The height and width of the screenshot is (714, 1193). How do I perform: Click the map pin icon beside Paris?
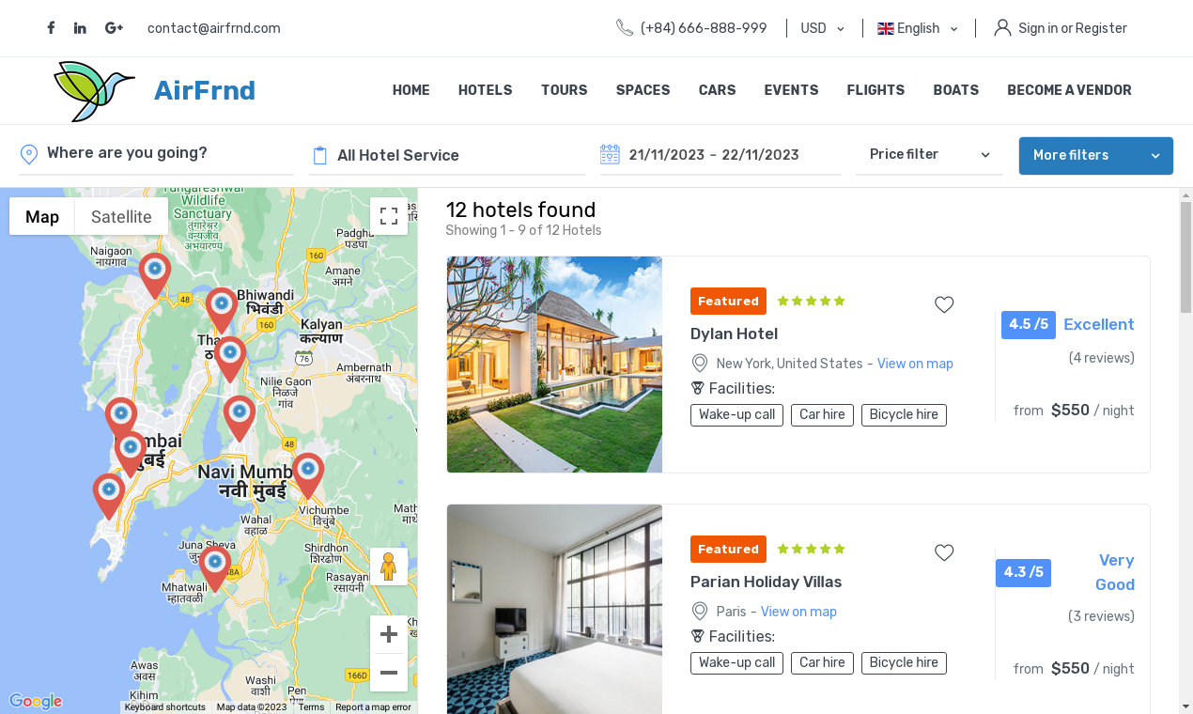699,612
